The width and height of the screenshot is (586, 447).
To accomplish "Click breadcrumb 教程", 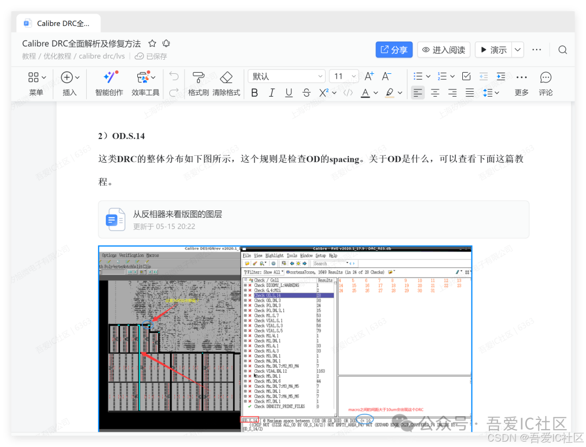I will click(29, 56).
